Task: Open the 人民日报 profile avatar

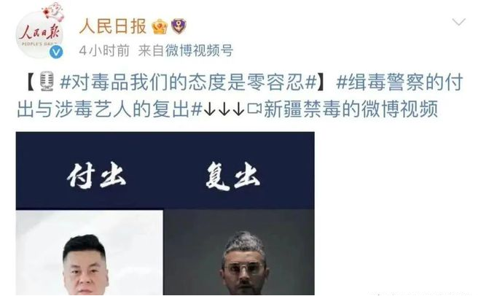Action: [39, 34]
